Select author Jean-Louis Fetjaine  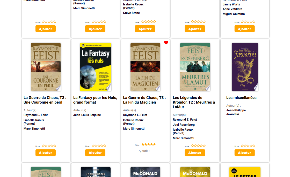click(x=87, y=115)
